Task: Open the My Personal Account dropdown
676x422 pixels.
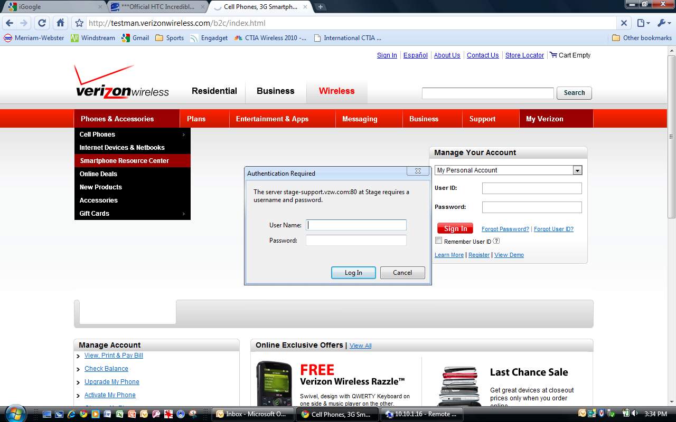Action: (508, 170)
